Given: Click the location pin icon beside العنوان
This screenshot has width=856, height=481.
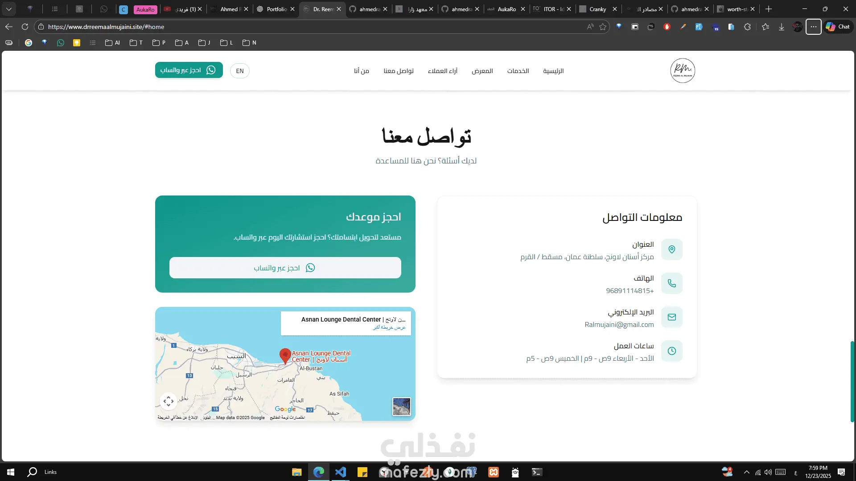Looking at the screenshot, I should tap(671, 249).
